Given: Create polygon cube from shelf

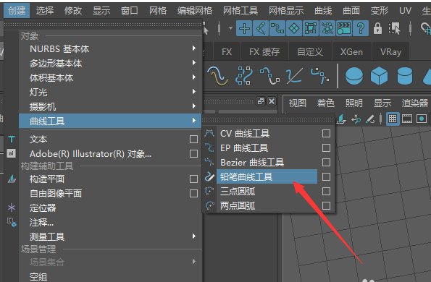Looking at the screenshot, I should tap(379, 76).
